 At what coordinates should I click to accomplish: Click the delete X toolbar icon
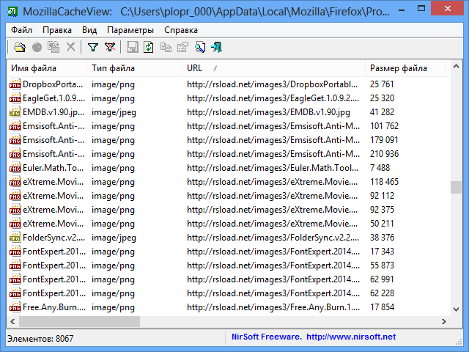click(70, 48)
